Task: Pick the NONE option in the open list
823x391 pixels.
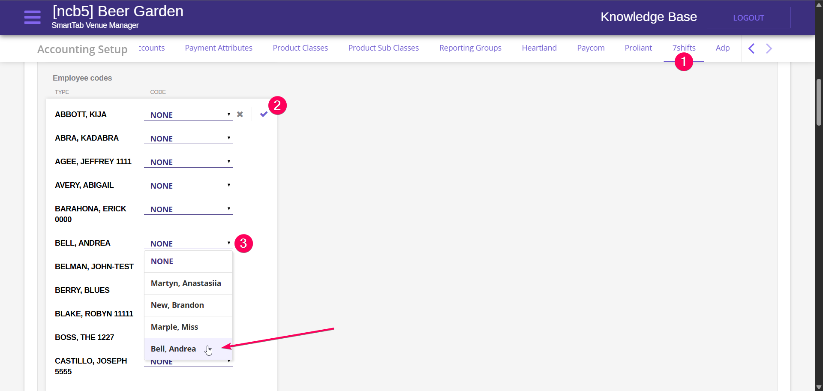Action: coord(162,262)
